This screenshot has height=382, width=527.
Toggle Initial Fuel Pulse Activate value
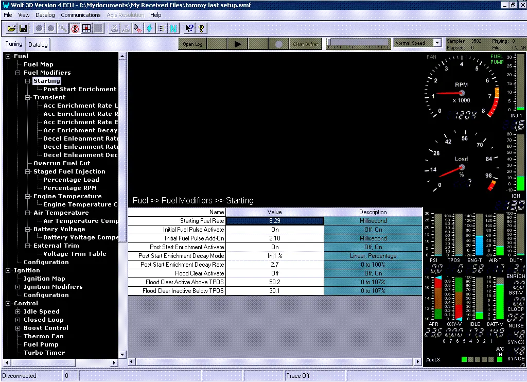click(x=275, y=230)
